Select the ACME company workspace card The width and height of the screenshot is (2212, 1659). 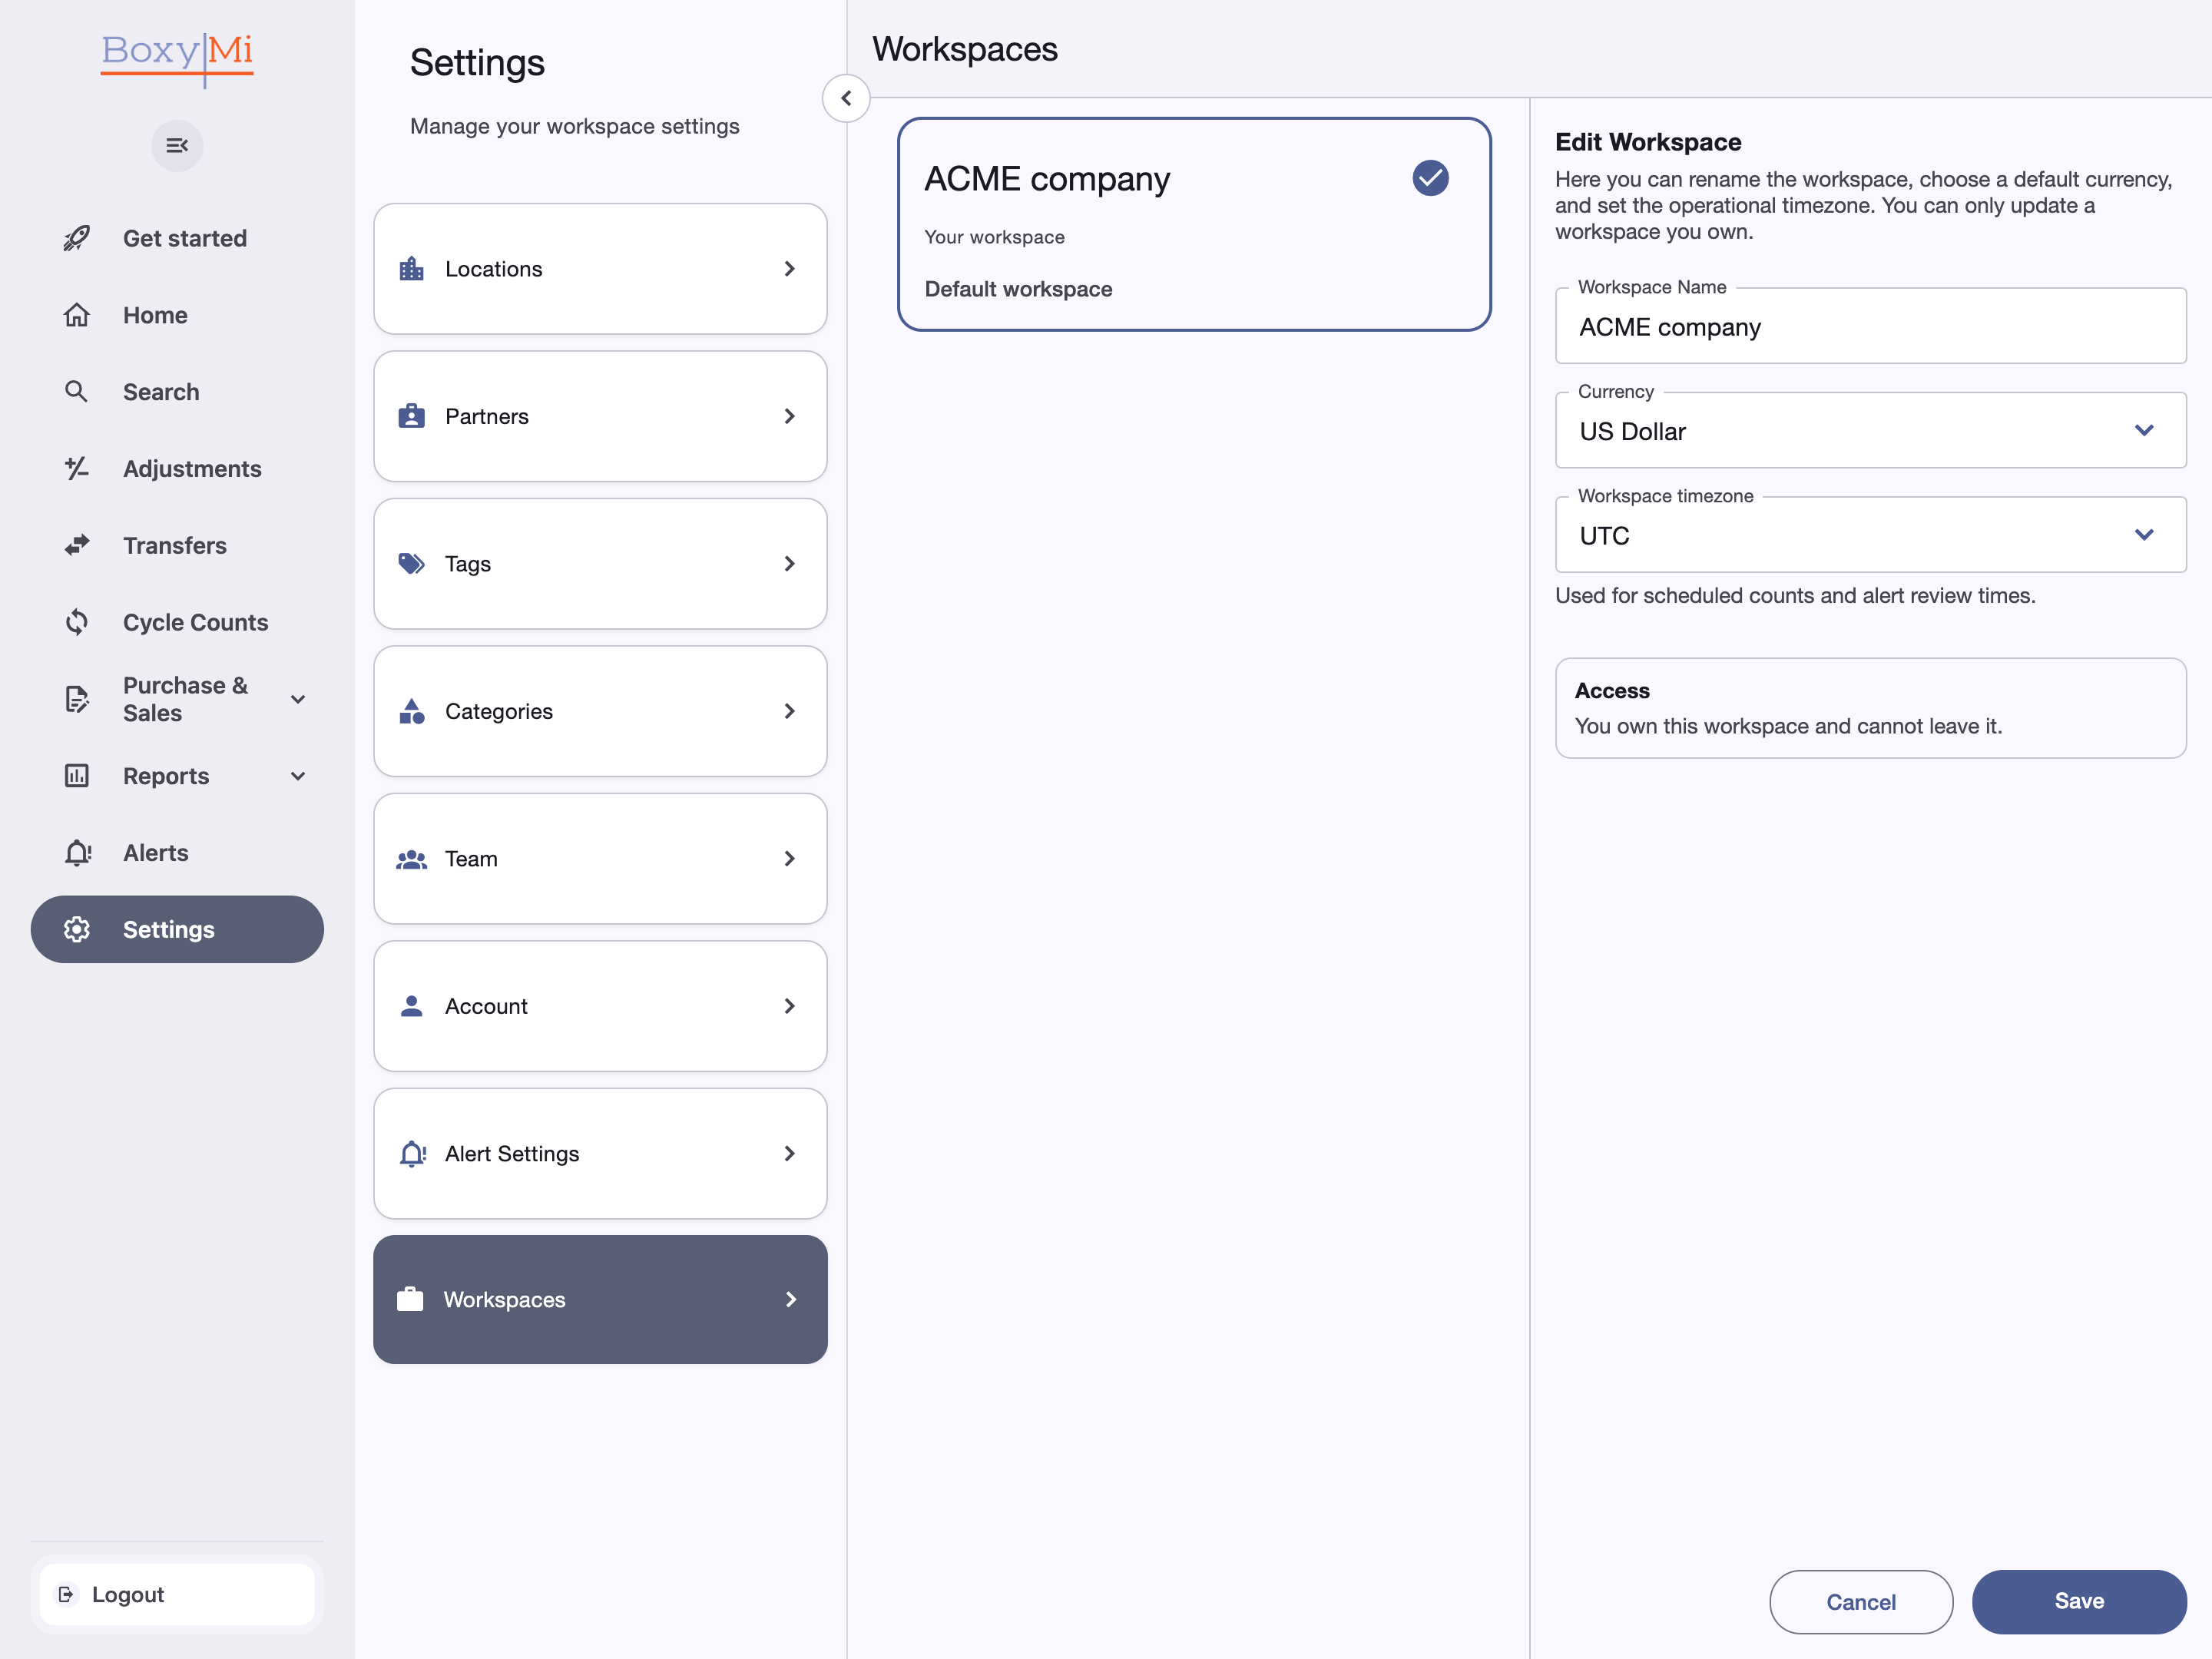(x=1194, y=224)
